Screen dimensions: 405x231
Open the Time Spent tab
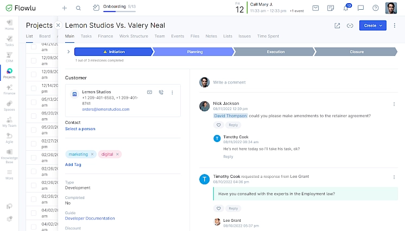click(268, 36)
